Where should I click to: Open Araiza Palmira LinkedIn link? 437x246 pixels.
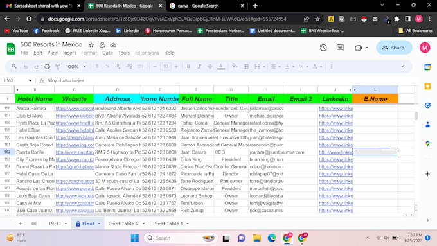point(335,109)
